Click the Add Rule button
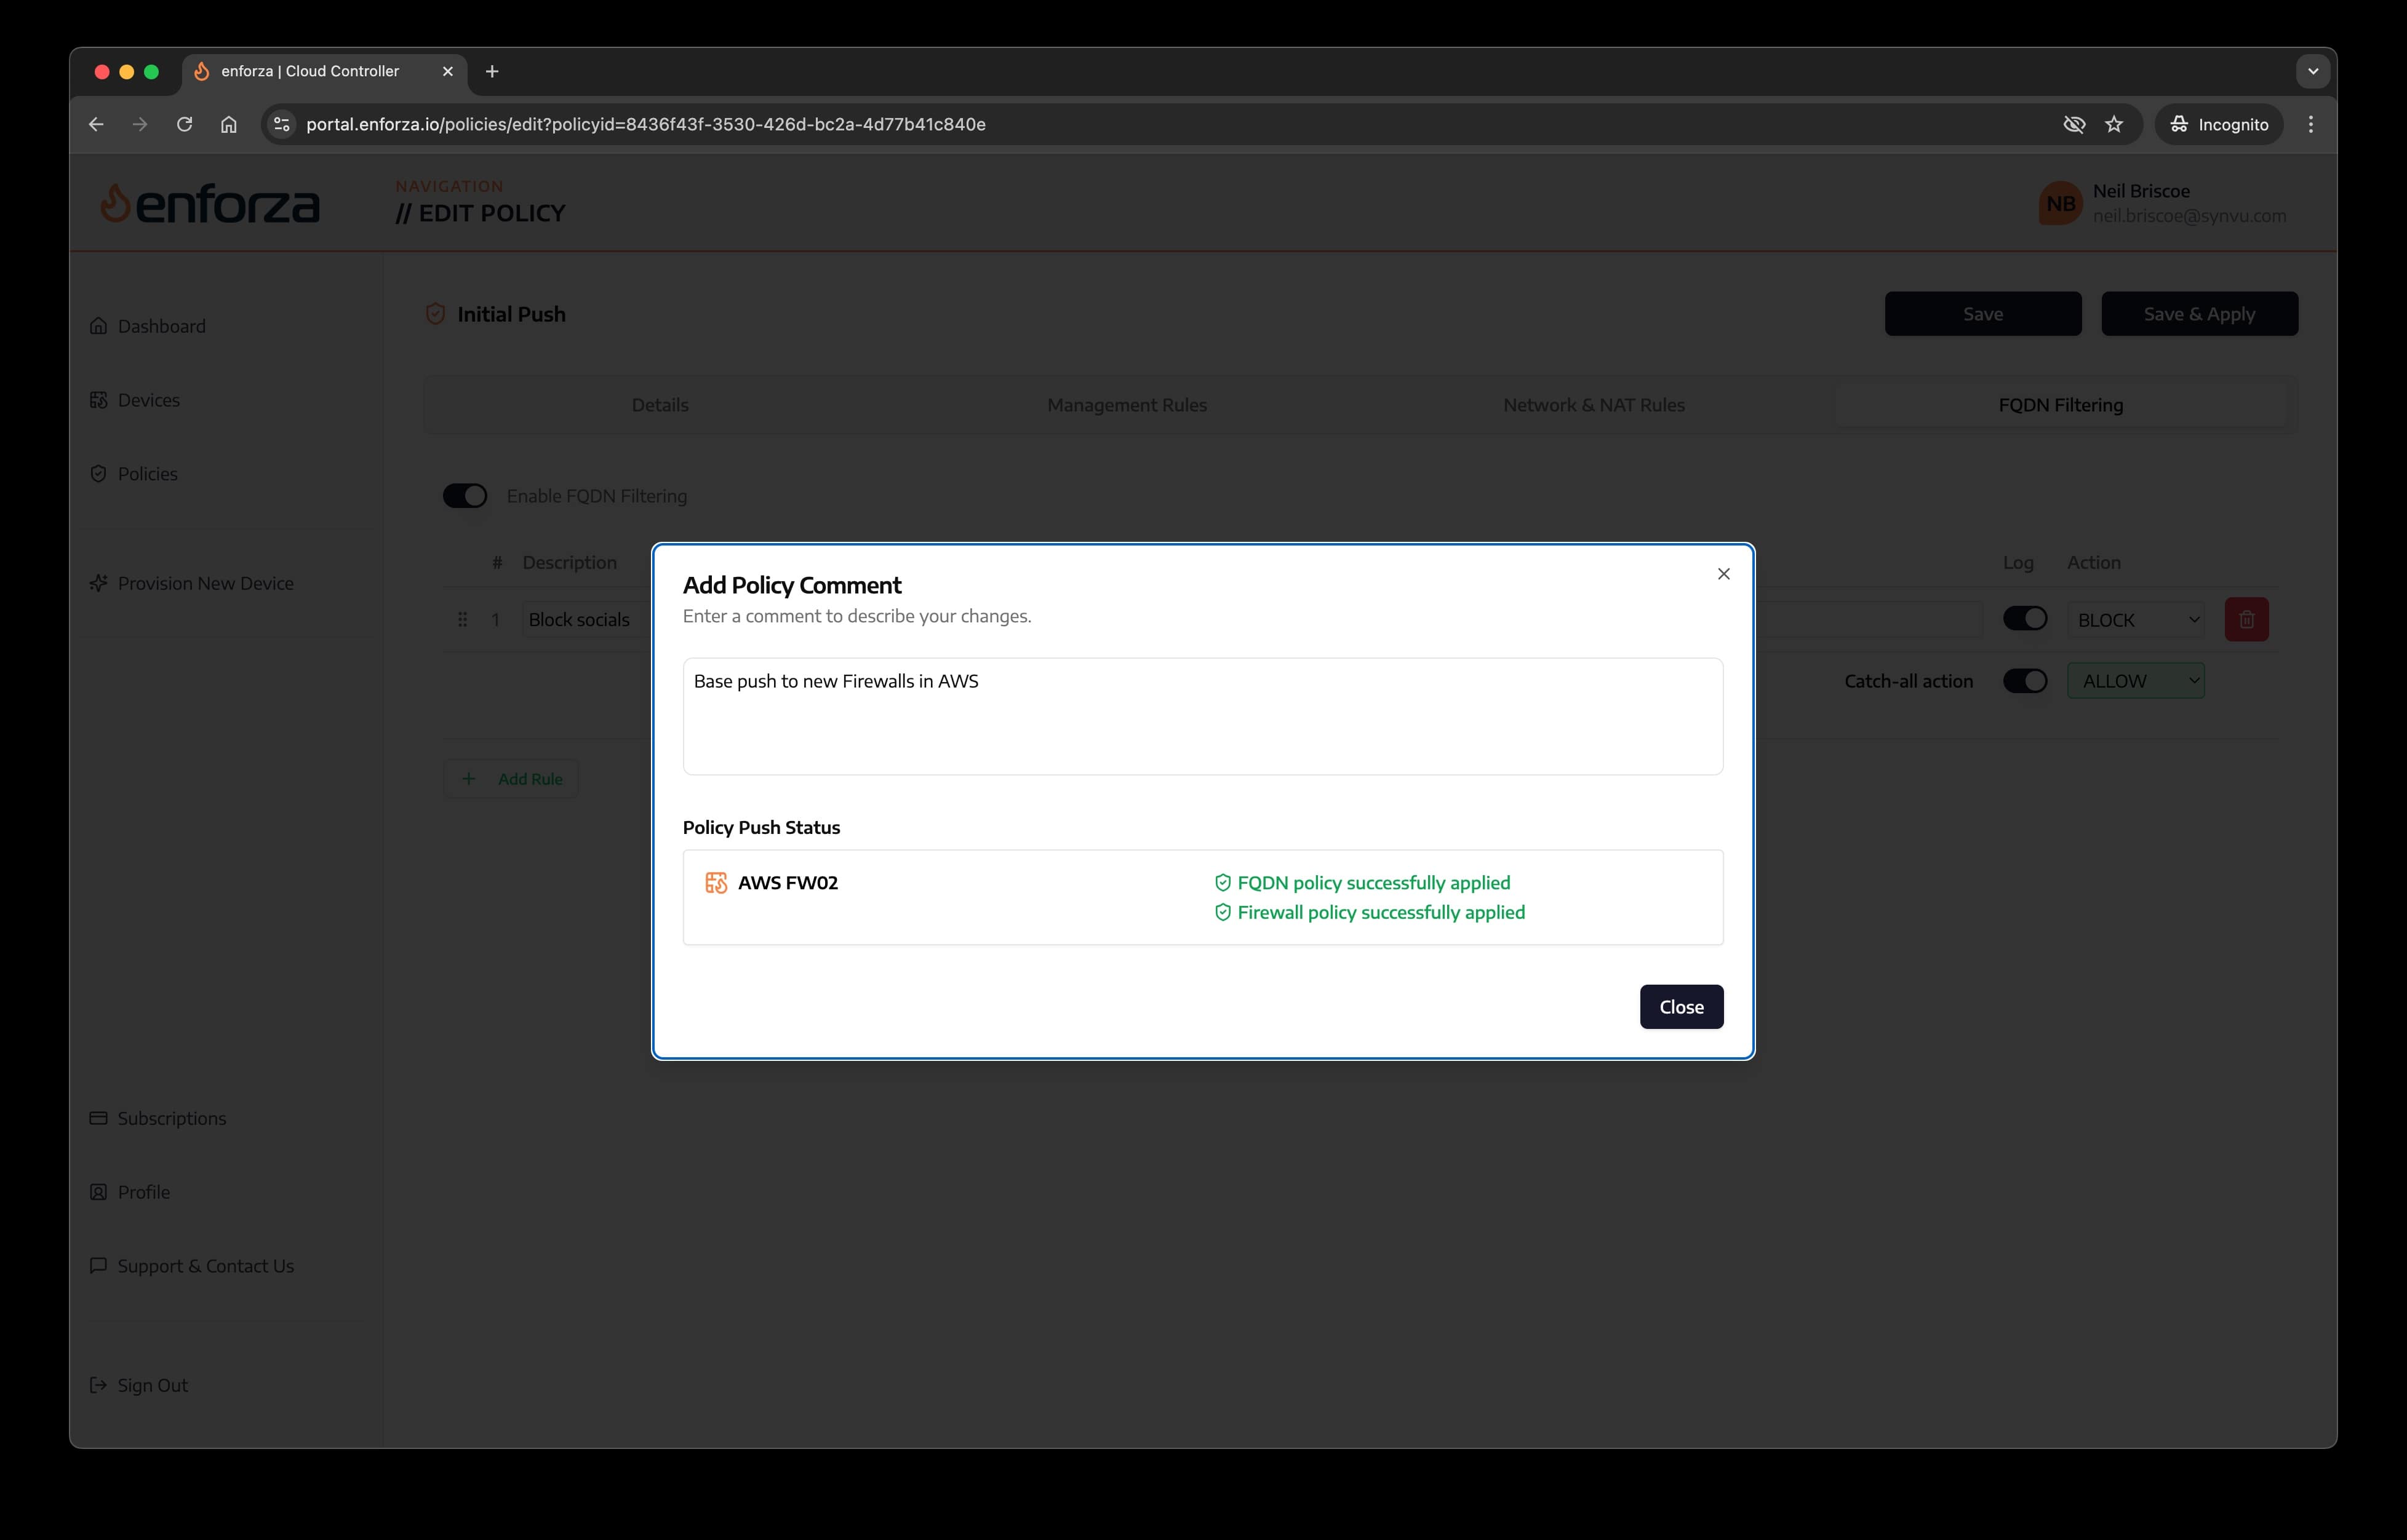The height and width of the screenshot is (1540, 2407). pos(511,779)
